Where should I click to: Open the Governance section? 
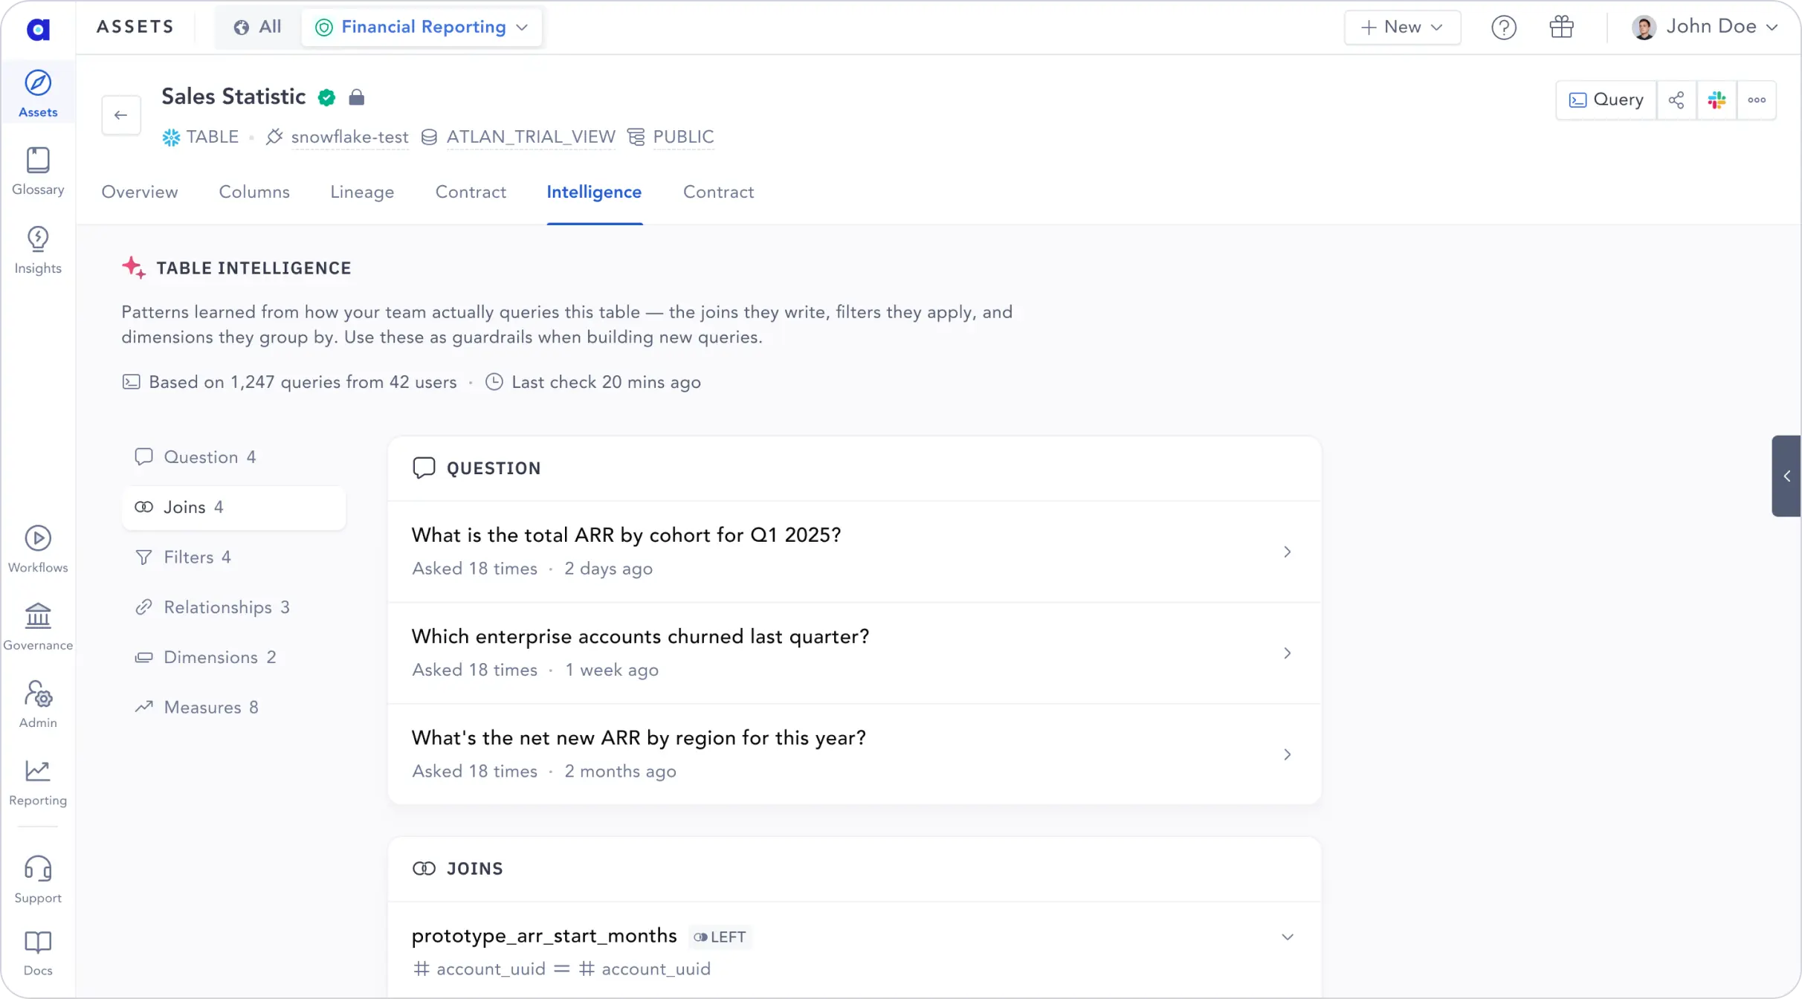pyautogui.click(x=38, y=627)
